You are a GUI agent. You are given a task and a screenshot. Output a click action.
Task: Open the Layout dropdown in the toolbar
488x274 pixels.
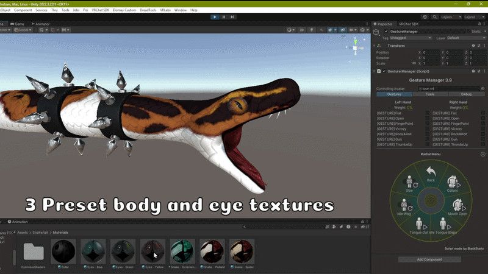pyautogui.click(x=475, y=17)
